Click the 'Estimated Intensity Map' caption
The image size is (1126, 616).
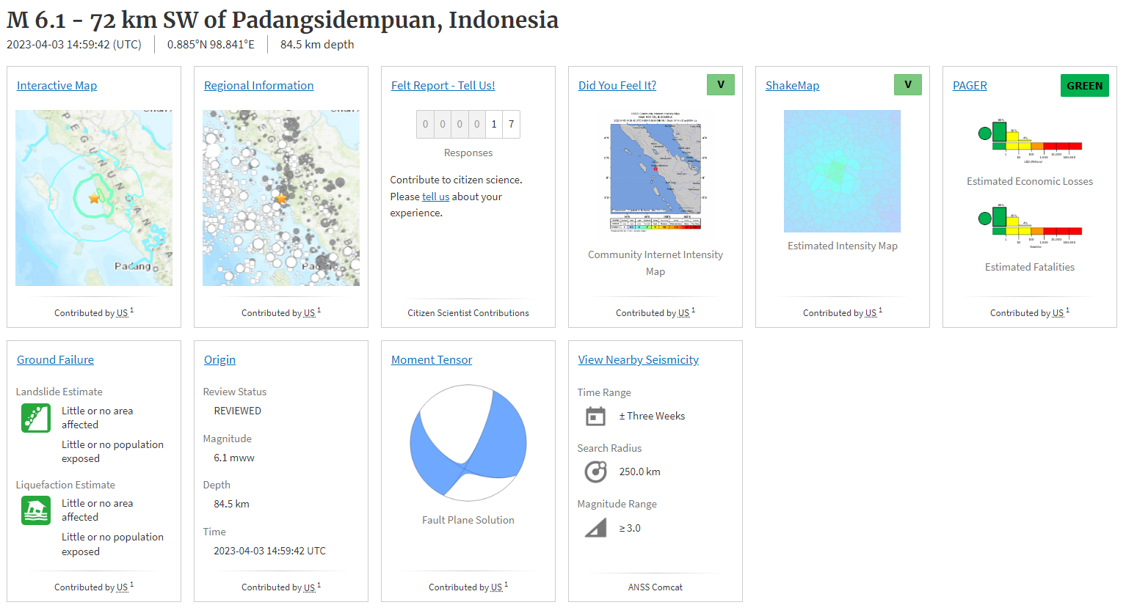tap(843, 246)
